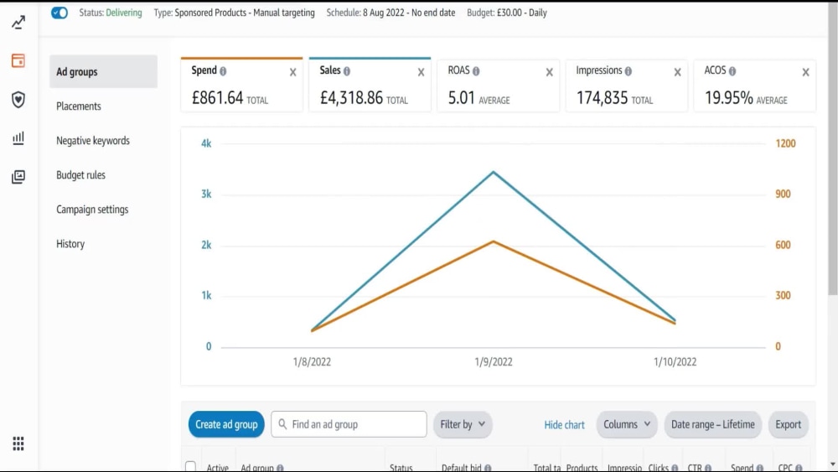This screenshot has height=472, width=838.
Task: Show info for CPC column
Action: point(799,468)
